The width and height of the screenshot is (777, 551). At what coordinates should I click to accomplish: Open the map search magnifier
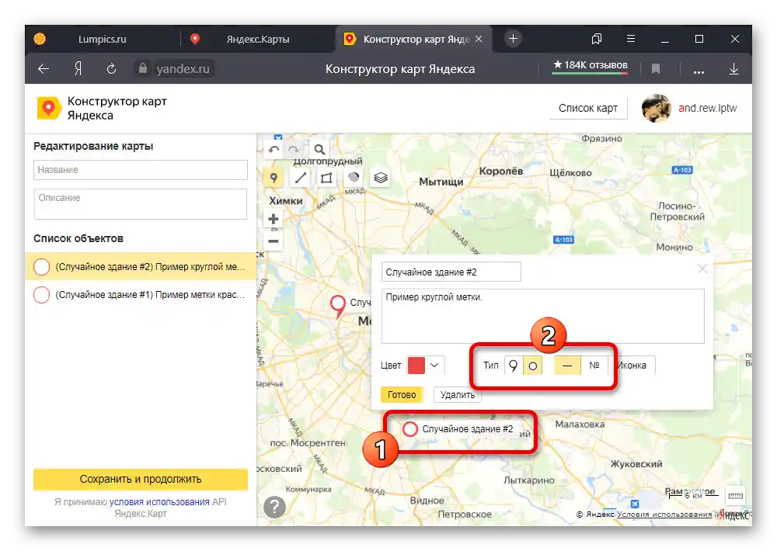pos(319,148)
